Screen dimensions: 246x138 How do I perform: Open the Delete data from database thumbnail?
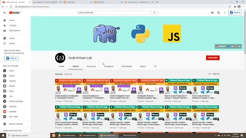click(x=96, y=113)
